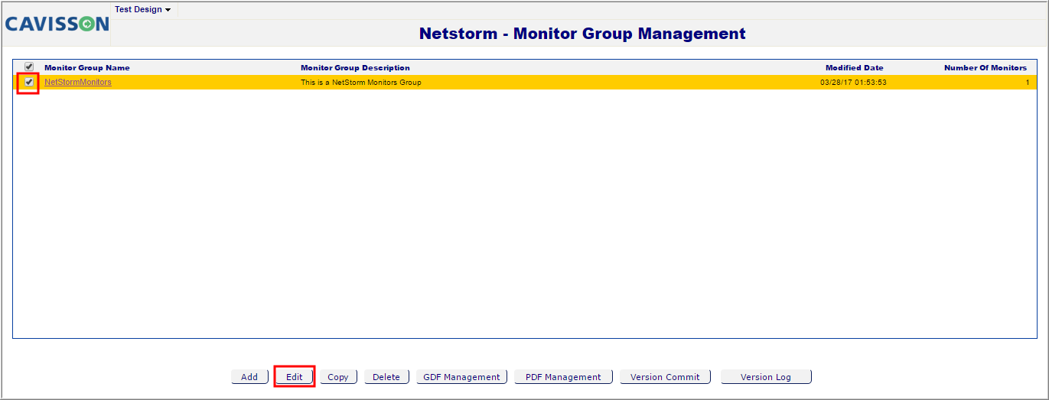Click the Version Commit button
This screenshot has height=400, width=1049.
coord(665,377)
